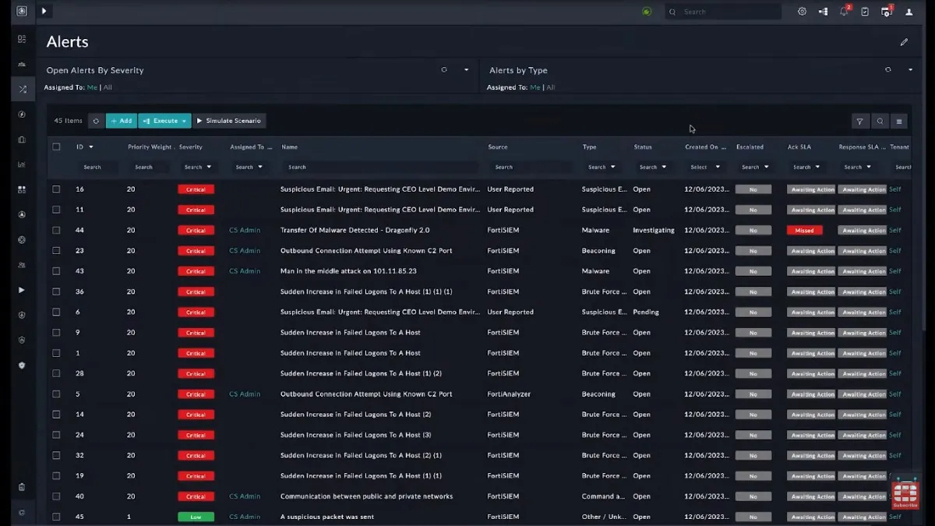
Task: Click the product logo in top-left corner
Action: point(22,11)
